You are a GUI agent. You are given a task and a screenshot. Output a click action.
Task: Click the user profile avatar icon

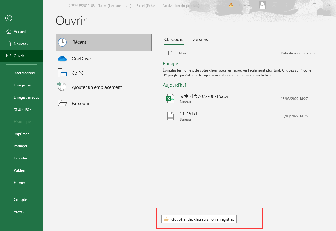click(x=262, y=5)
